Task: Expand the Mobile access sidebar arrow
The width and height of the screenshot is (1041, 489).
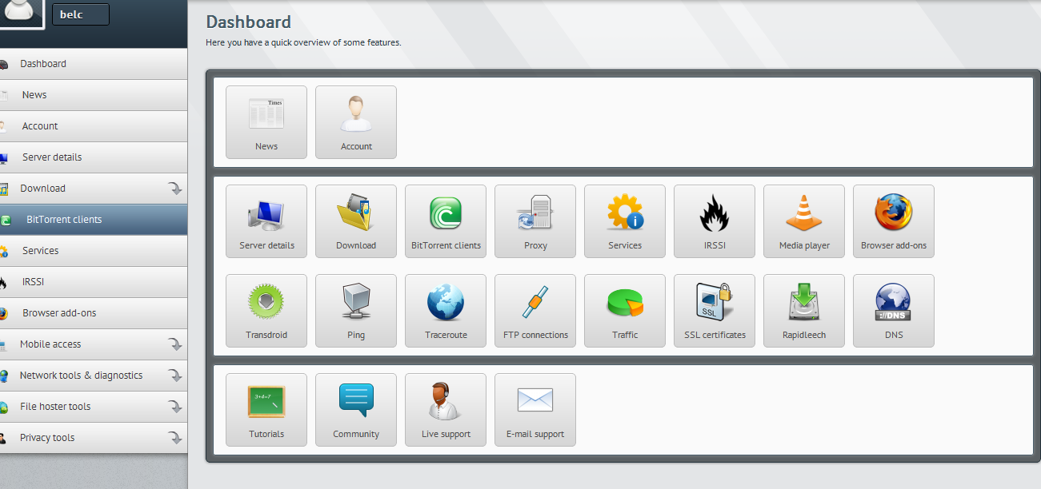Action: tap(174, 344)
